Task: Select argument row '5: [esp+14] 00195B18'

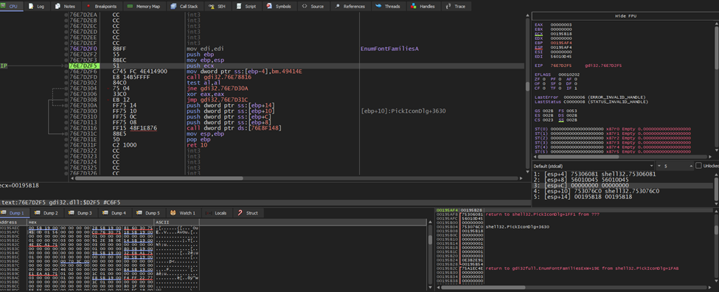Action: click(583, 197)
